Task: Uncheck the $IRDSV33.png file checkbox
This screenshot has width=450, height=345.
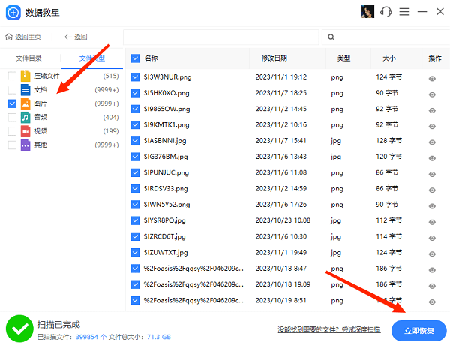Action: [135, 188]
